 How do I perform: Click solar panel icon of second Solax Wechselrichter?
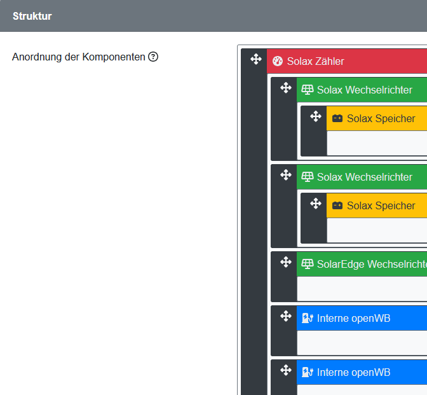308,177
